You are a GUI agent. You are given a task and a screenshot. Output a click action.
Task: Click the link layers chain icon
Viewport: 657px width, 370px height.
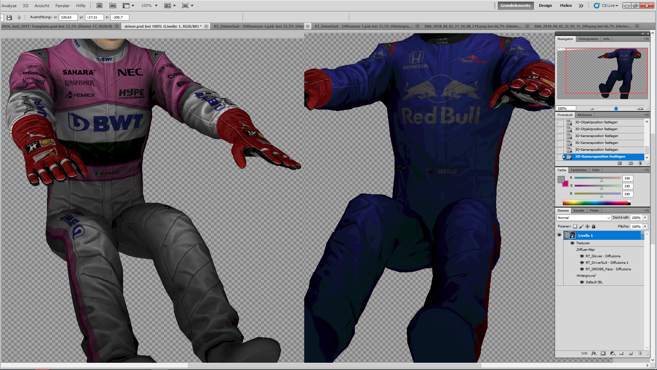click(x=584, y=353)
